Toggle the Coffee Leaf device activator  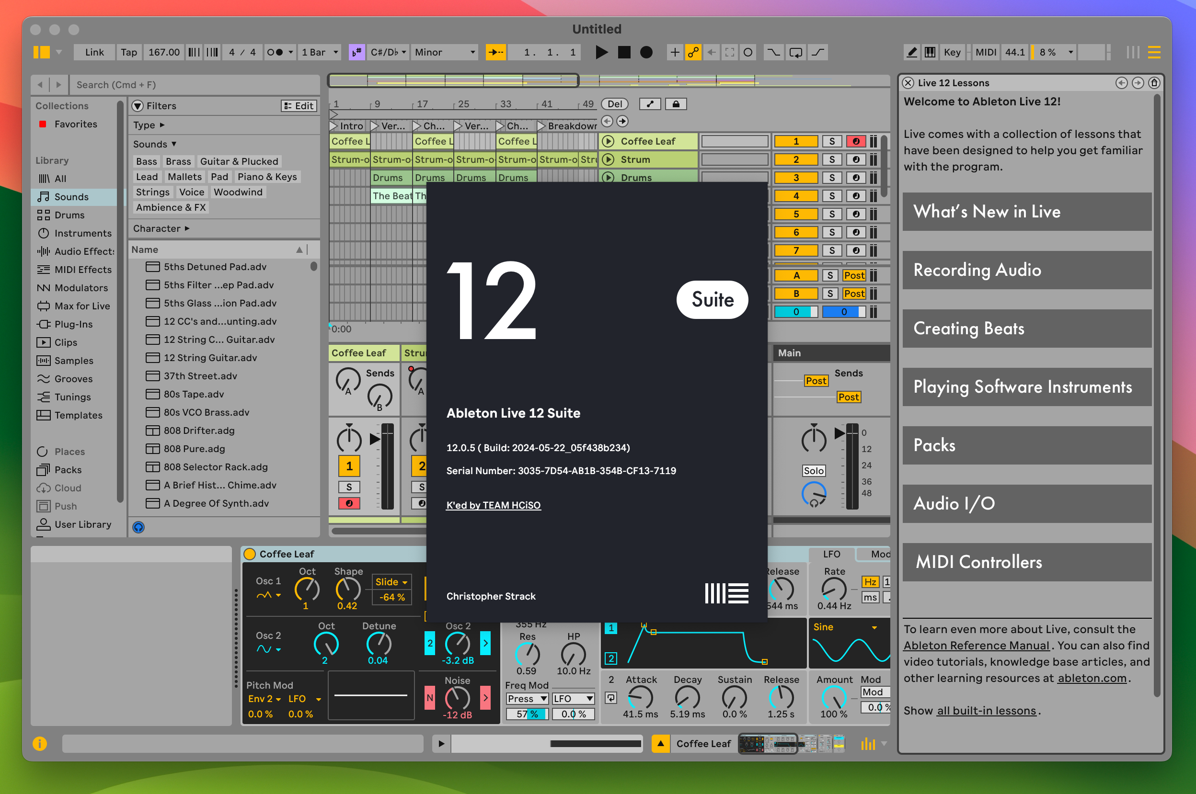coord(250,555)
